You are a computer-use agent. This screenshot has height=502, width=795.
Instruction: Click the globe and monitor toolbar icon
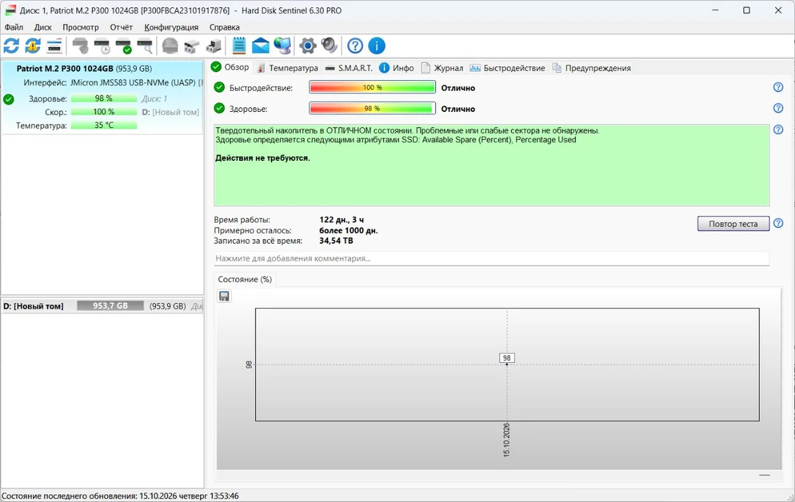[282, 46]
